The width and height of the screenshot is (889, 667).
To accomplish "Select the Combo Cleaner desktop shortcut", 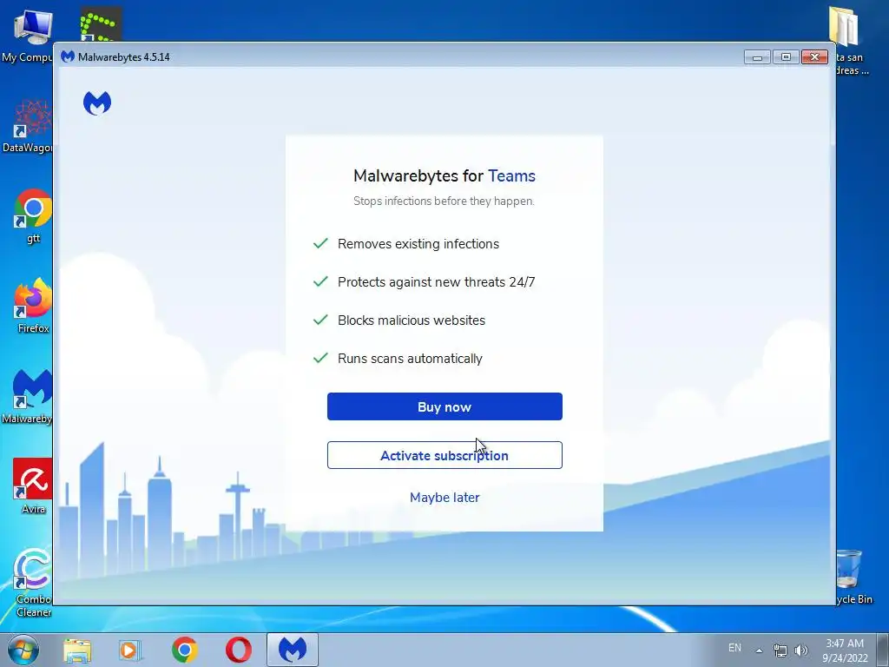I will (33, 583).
